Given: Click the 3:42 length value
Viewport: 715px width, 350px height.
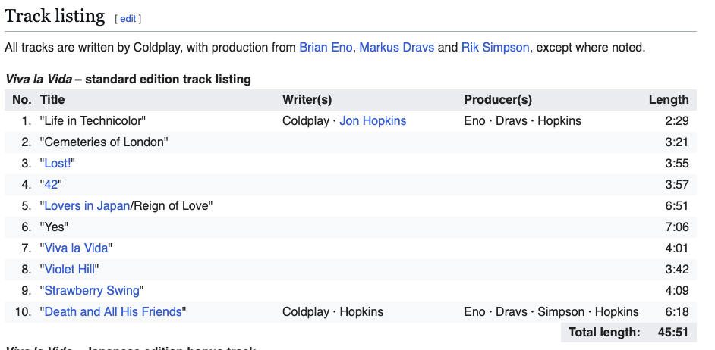Looking at the screenshot, I should (x=677, y=270).
